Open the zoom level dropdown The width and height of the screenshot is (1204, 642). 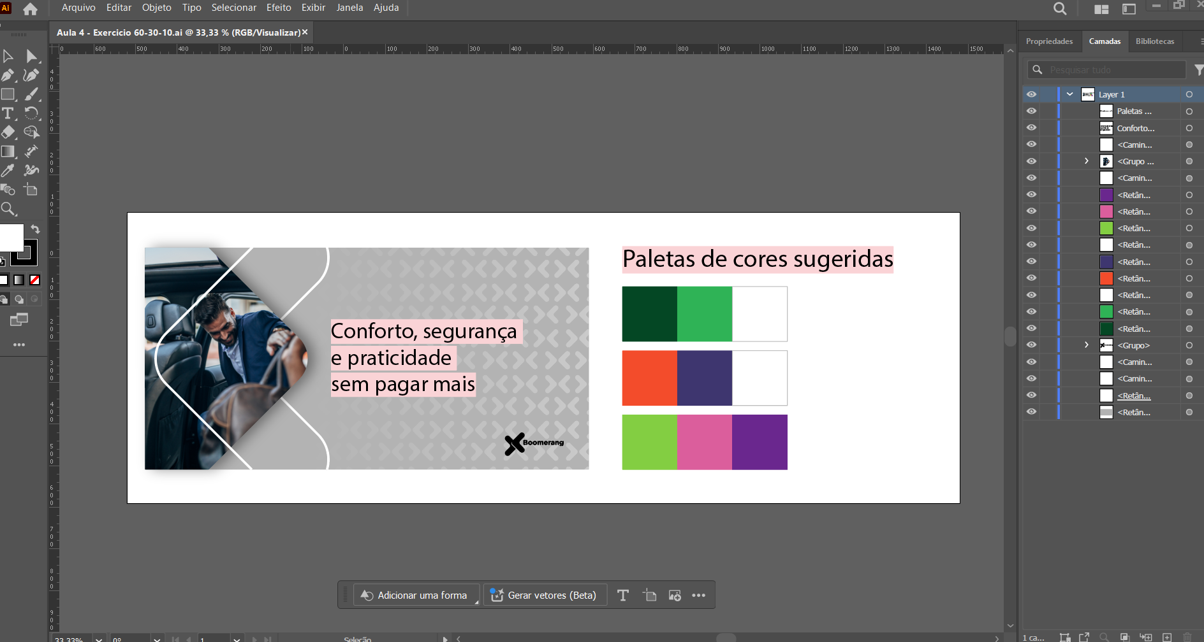coord(99,639)
